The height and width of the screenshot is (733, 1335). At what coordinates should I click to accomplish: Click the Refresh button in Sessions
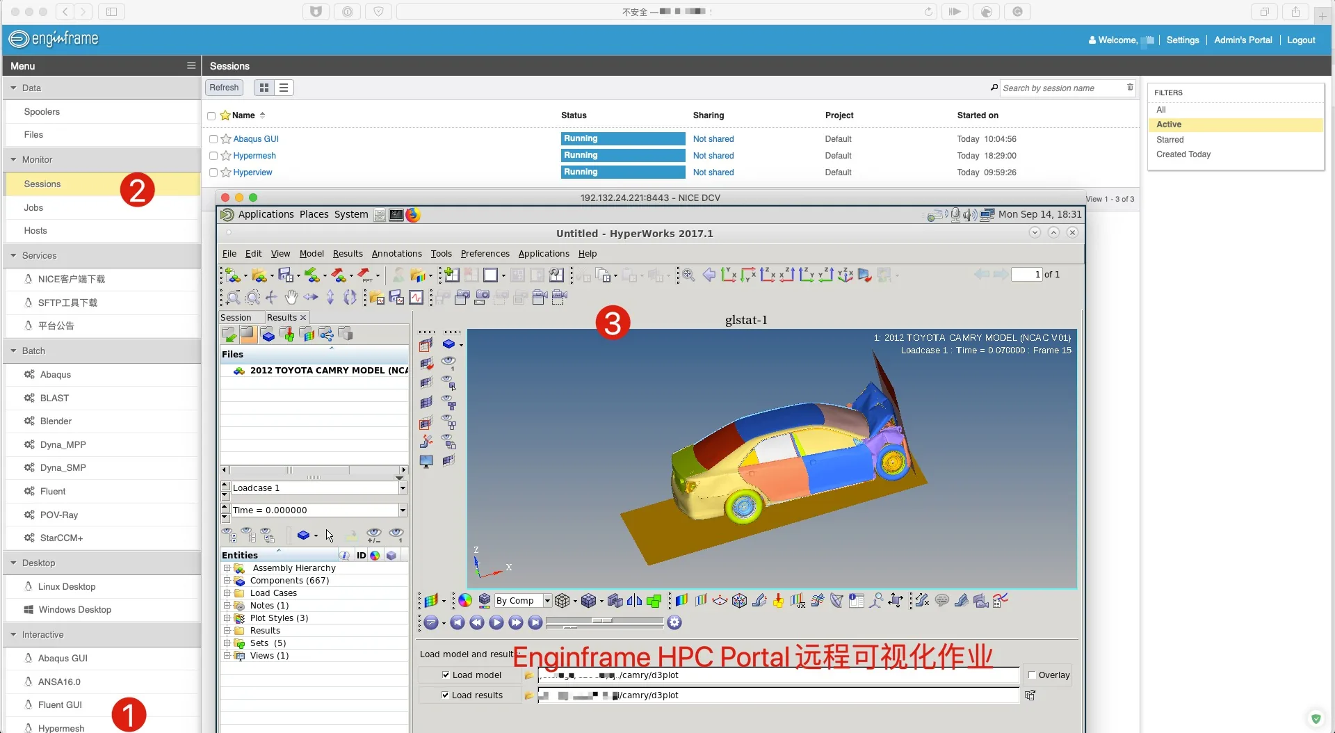tap(224, 88)
